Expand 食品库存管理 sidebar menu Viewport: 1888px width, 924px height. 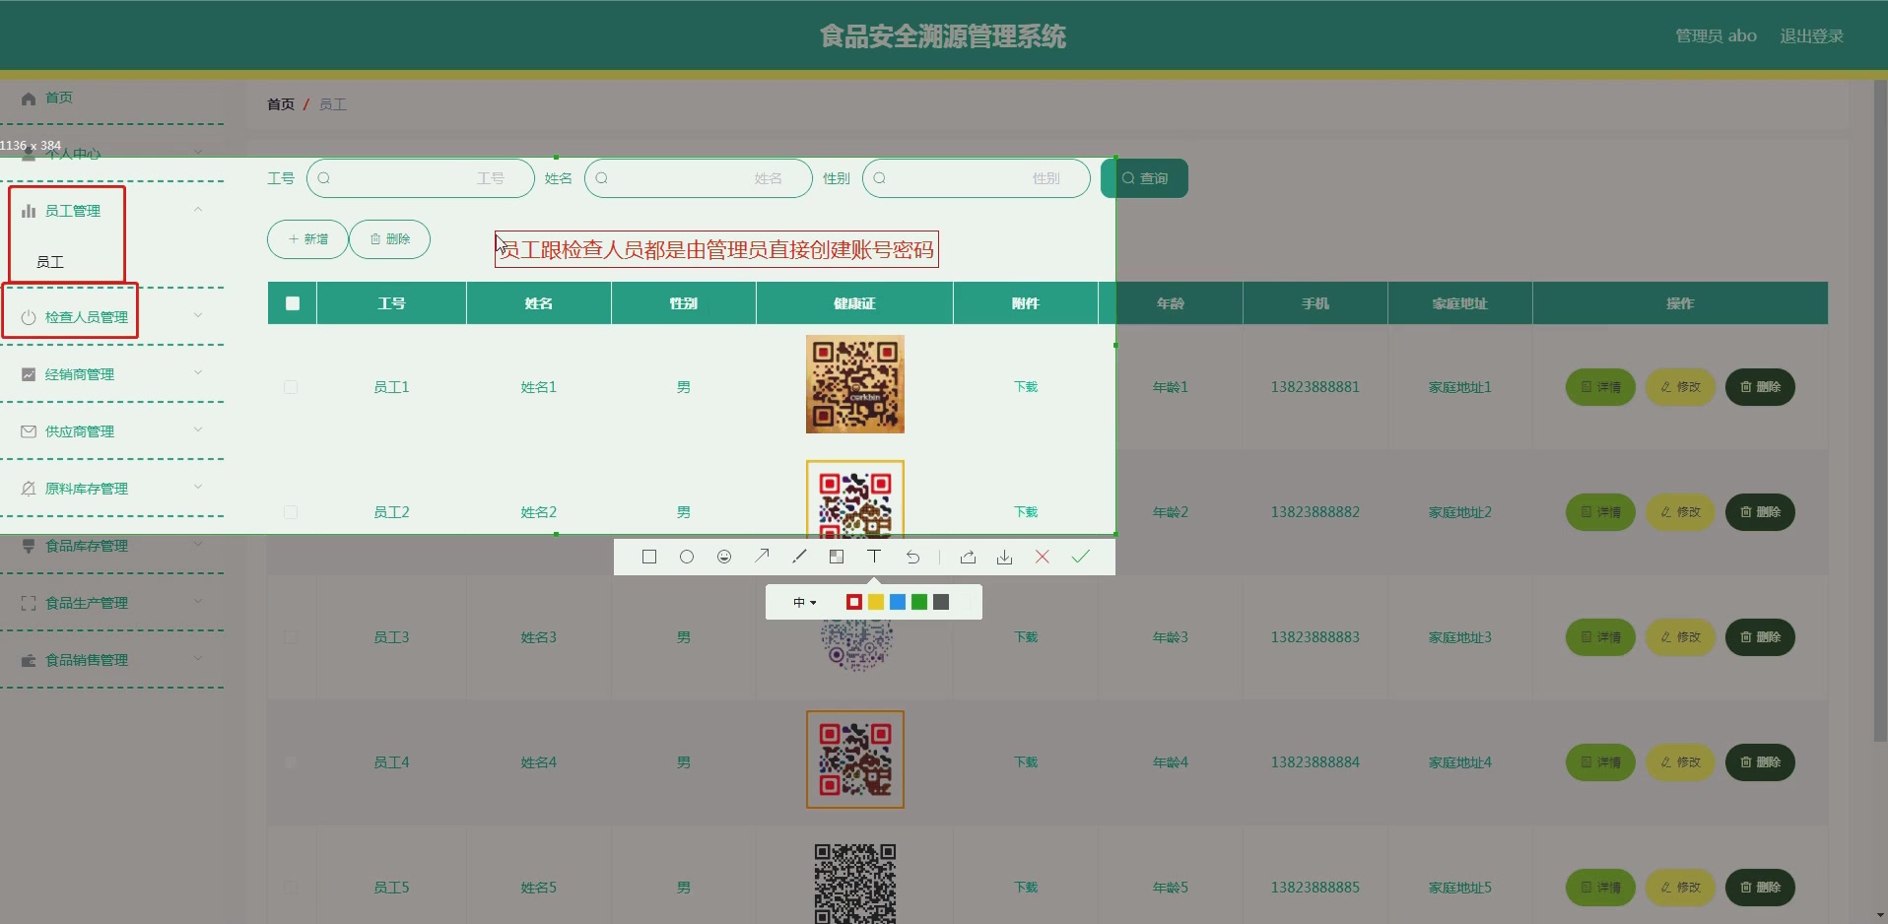coord(112,546)
